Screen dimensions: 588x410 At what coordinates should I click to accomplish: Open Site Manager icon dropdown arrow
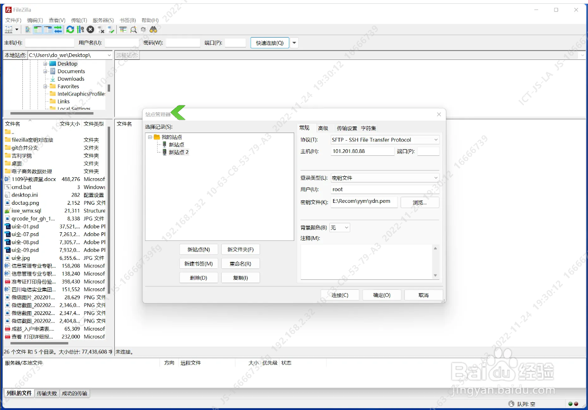(x=17, y=29)
